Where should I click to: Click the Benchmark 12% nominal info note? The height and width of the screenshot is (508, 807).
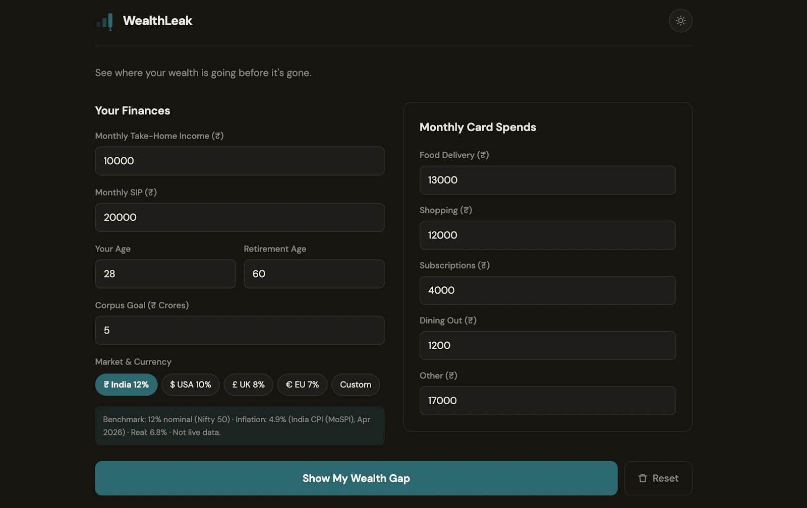tap(240, 426)
